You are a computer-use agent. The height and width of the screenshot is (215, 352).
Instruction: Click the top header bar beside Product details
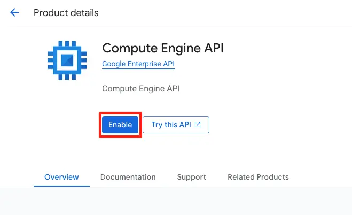224,12
